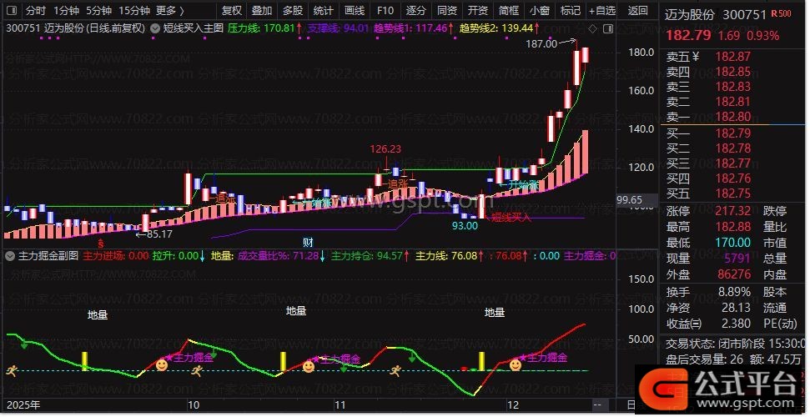This screenshot has height=417, width=810.
Task: Open the 短线买入主图 indicator dropdown
Action: tap(156, 28)
